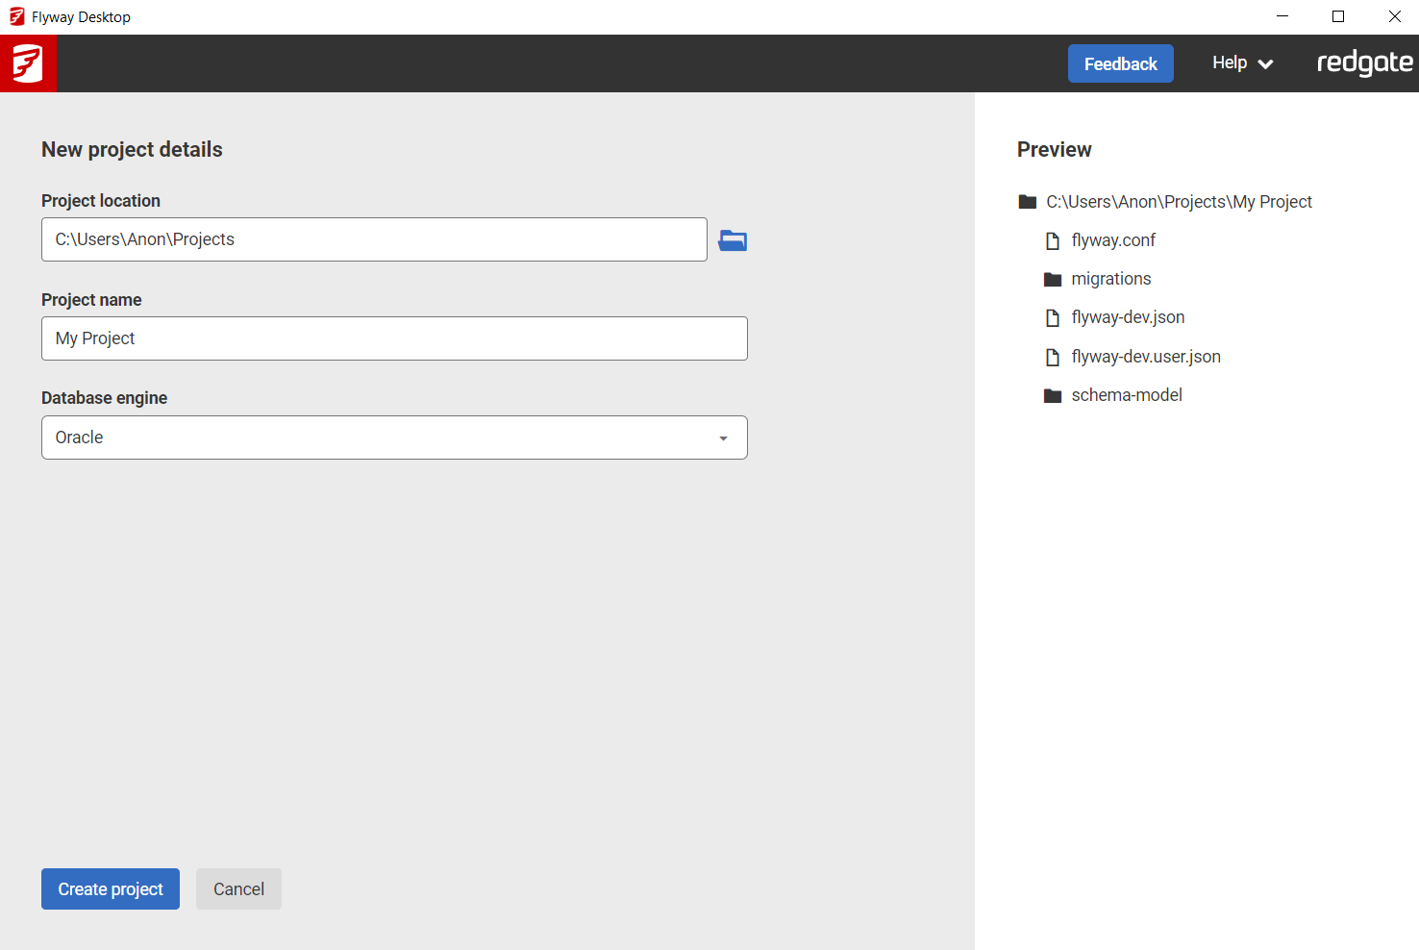Click the flyway.conf file icon in Preview

[x=1053, y=240]
